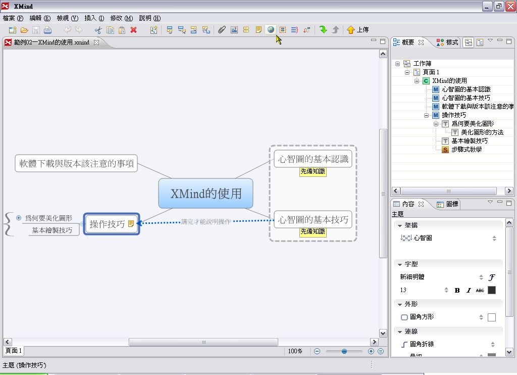Delete with the red X toolbar icon

tap(133, 30)
